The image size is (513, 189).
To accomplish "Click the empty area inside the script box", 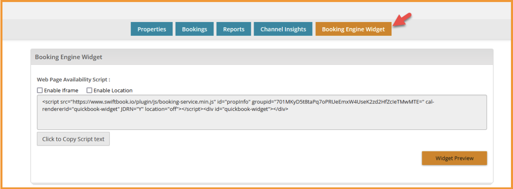I will coord(262,121).
